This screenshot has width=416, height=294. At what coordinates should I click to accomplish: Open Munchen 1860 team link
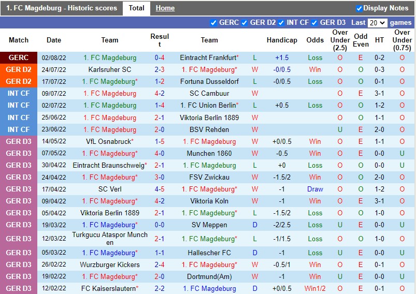[209, 154]
